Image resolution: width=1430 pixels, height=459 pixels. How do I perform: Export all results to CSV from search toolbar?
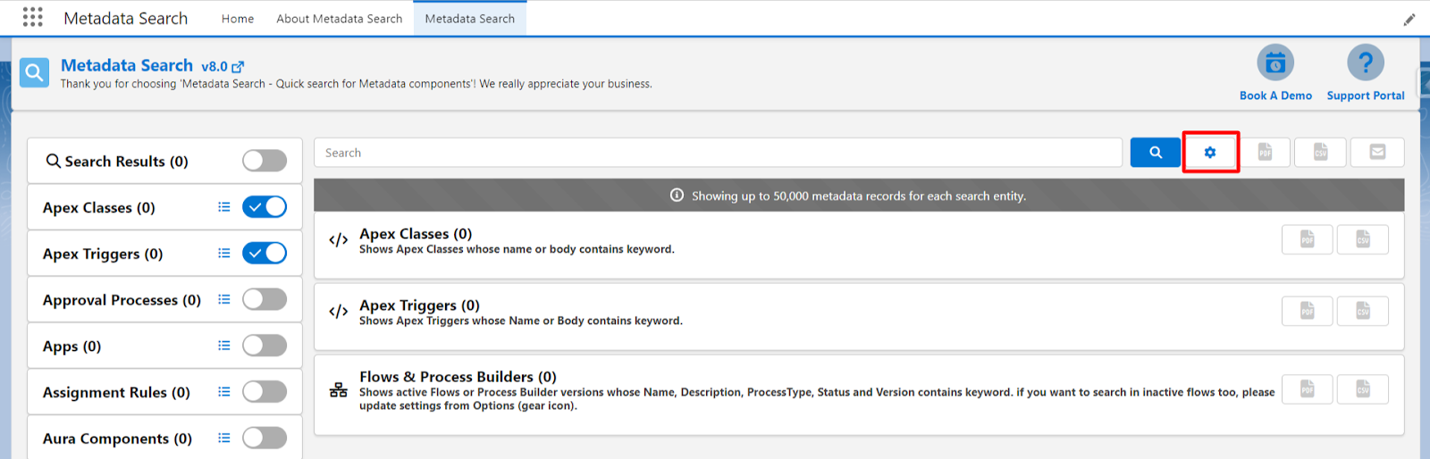click(1320, 153)
